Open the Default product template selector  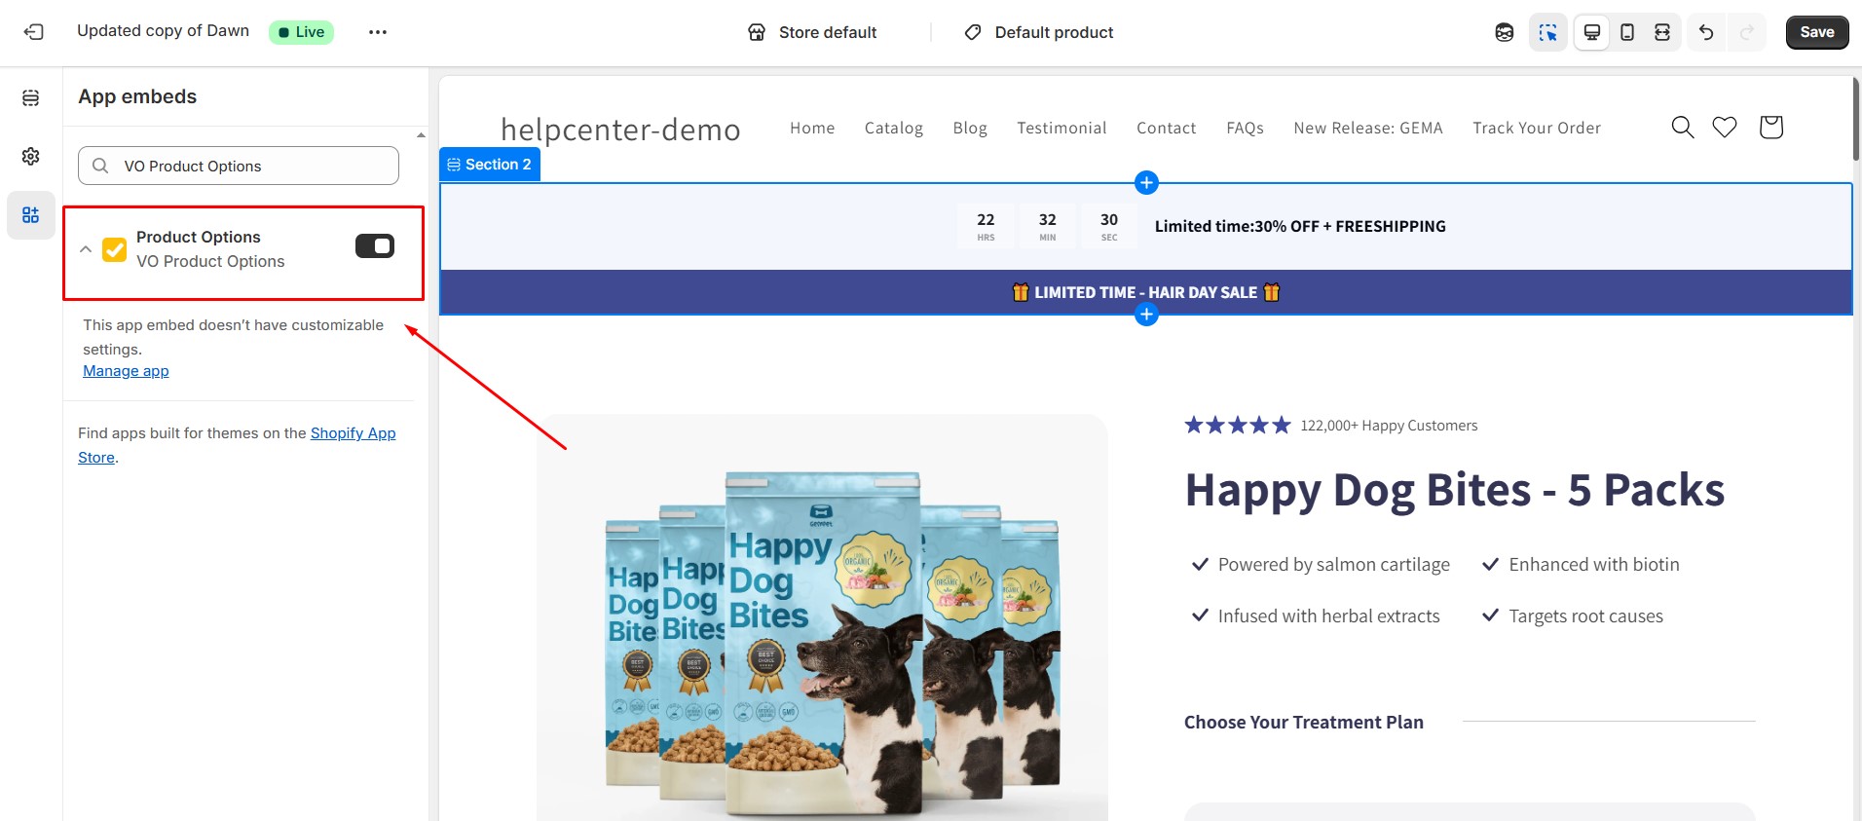coord(1039,32)
